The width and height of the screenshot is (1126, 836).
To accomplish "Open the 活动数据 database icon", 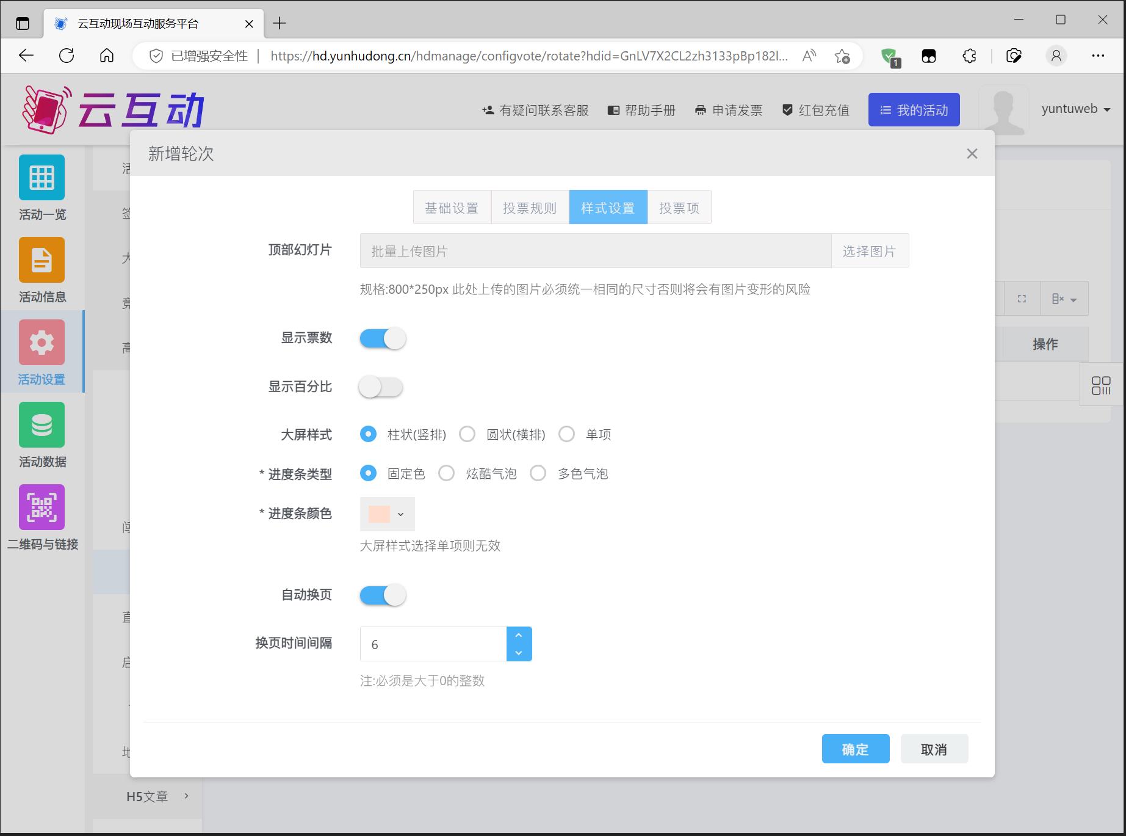I will pyautogui.click(x=42, y=425).
